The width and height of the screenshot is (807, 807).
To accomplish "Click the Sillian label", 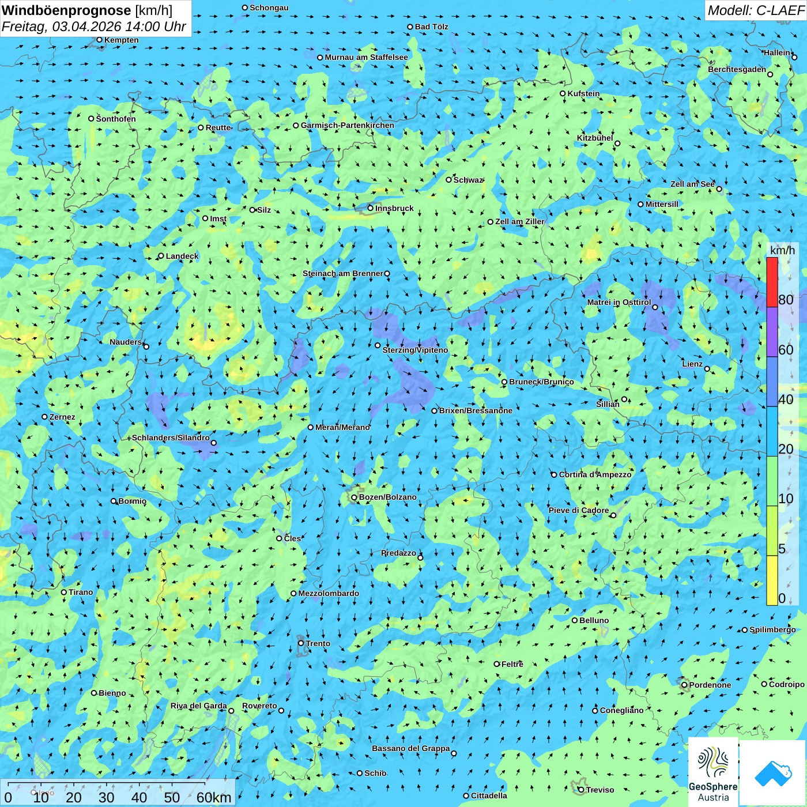I will tap(608, 404).
